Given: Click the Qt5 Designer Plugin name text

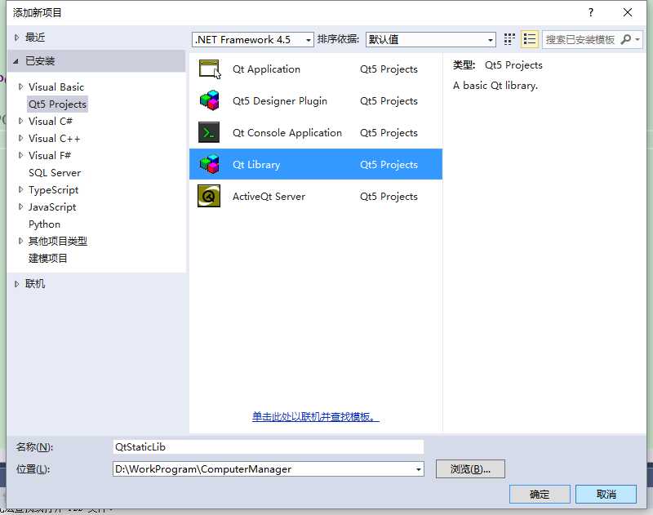Looking at the screenshot, I should (x=280, y=100).
